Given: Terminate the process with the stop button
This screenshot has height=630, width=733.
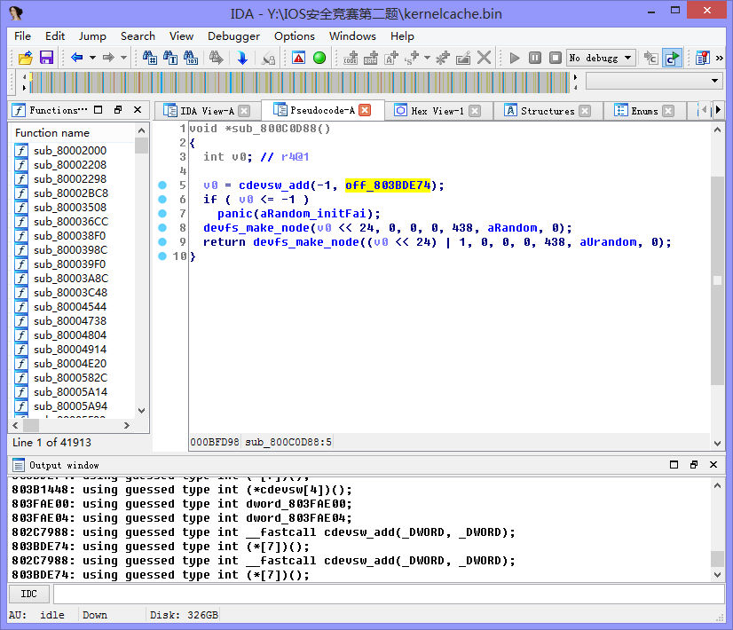Looking at the screenshot, I should 556,58.
